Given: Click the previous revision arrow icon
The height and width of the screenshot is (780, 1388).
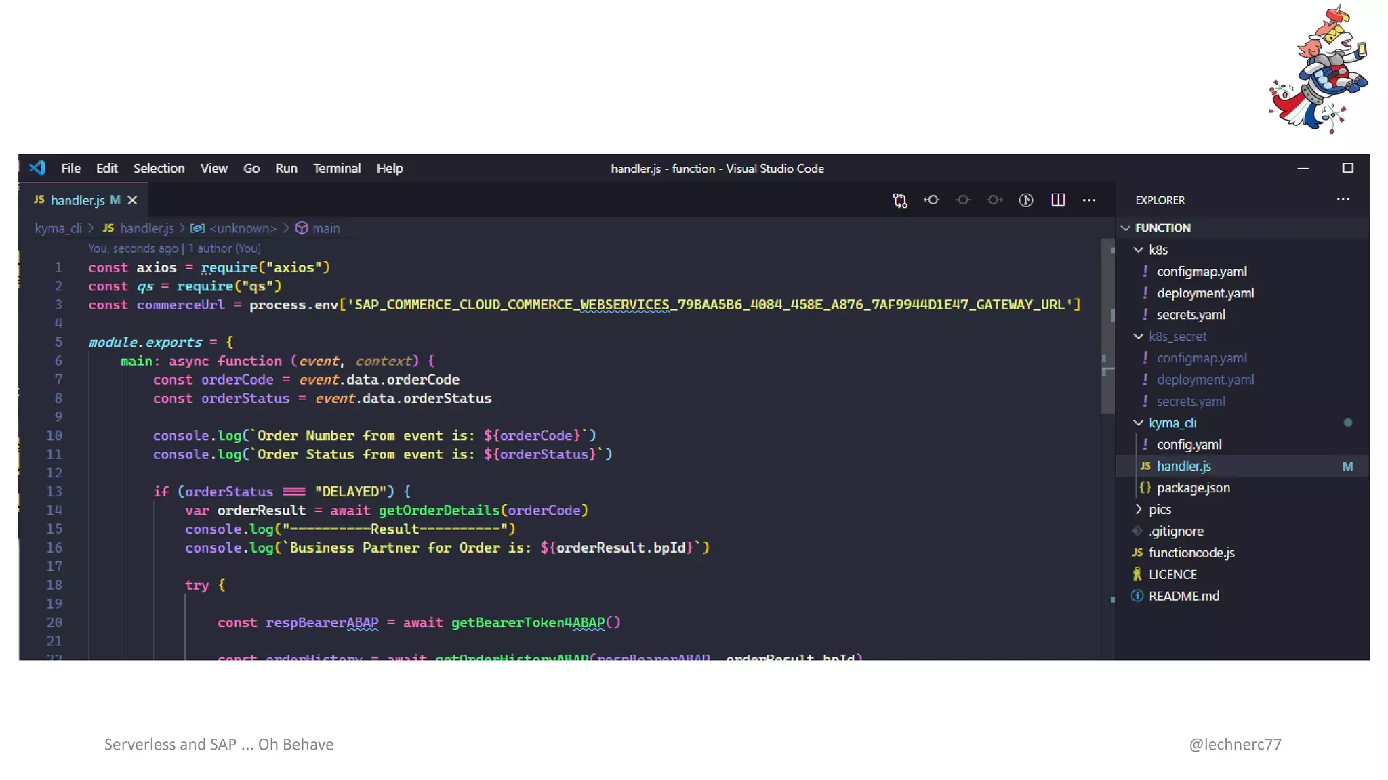Looking at the screenshot, I should (x=932, y=200).
